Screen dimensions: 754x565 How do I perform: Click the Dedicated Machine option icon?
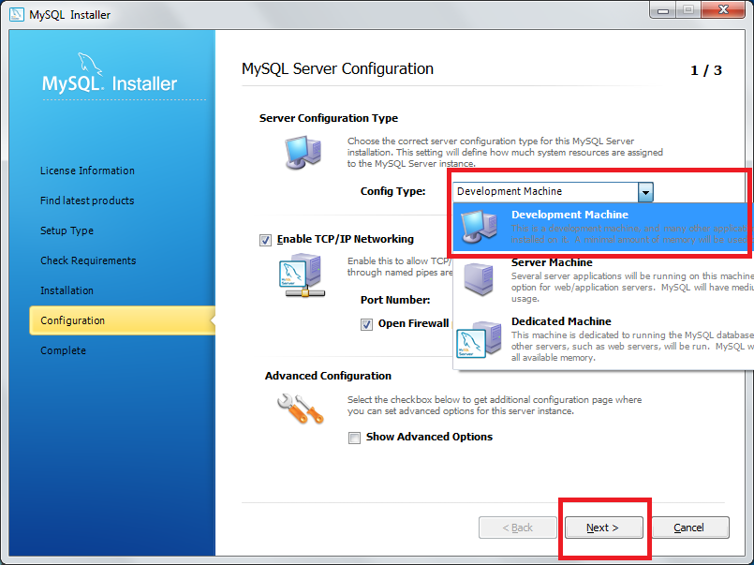click(x=479, y=339)
